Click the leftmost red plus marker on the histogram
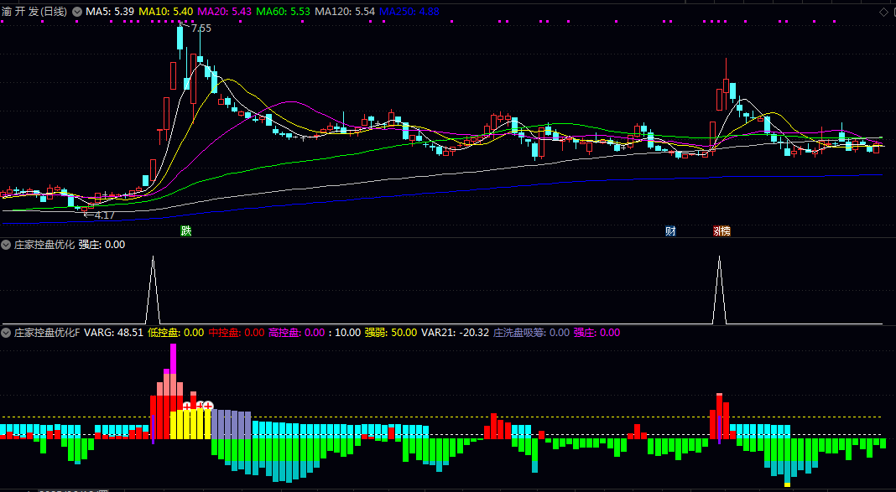Screen dimensions: 896x492 (x=187, y=407)
